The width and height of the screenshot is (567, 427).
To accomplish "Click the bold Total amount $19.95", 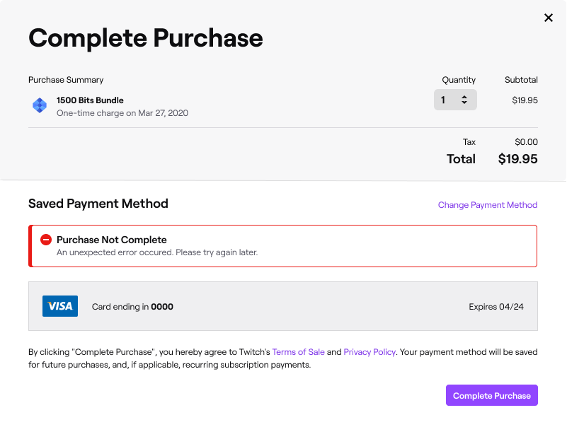I will tap(518, 159).
